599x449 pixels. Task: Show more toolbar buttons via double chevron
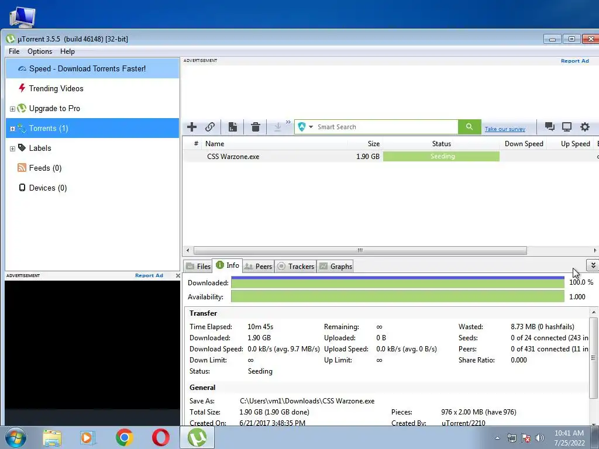pos(288,122)
